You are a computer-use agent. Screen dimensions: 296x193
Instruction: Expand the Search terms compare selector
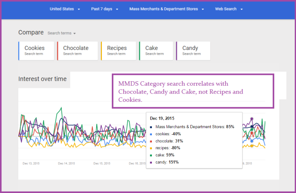61,33
